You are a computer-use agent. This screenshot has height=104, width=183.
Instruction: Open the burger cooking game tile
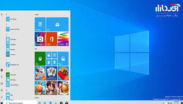coord(63,88)
